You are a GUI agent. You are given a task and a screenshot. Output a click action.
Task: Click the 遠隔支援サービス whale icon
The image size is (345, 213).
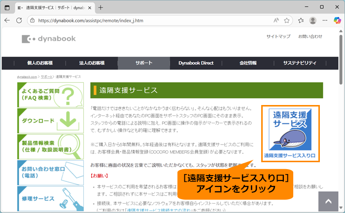[x=290, y=129]
